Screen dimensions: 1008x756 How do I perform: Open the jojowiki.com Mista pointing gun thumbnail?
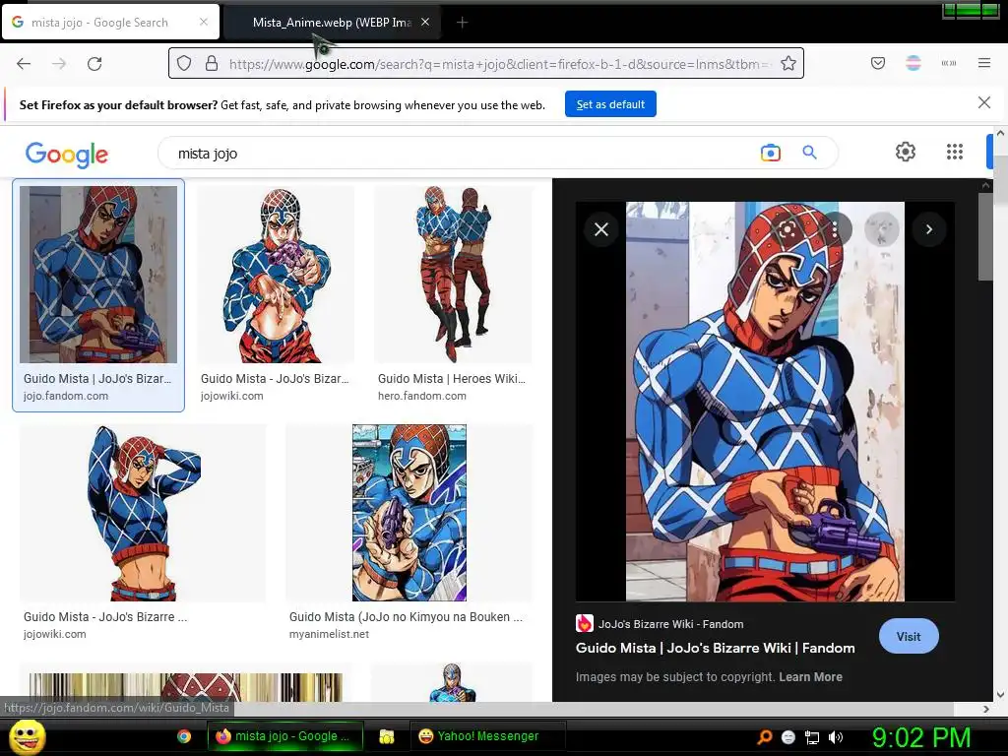(x=276, y=275)
